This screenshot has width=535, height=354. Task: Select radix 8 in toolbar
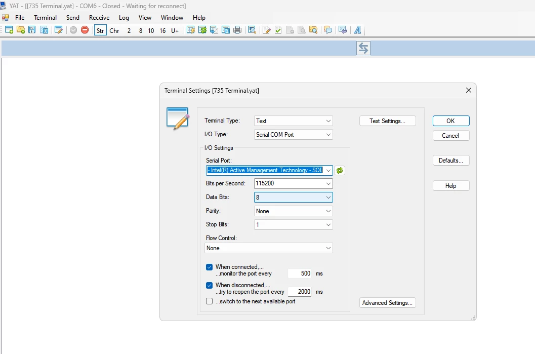[x=141, y=30]
